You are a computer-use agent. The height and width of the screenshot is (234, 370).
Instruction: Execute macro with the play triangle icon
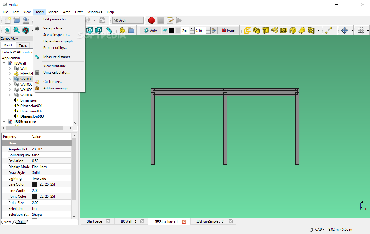tap(179, 20)
